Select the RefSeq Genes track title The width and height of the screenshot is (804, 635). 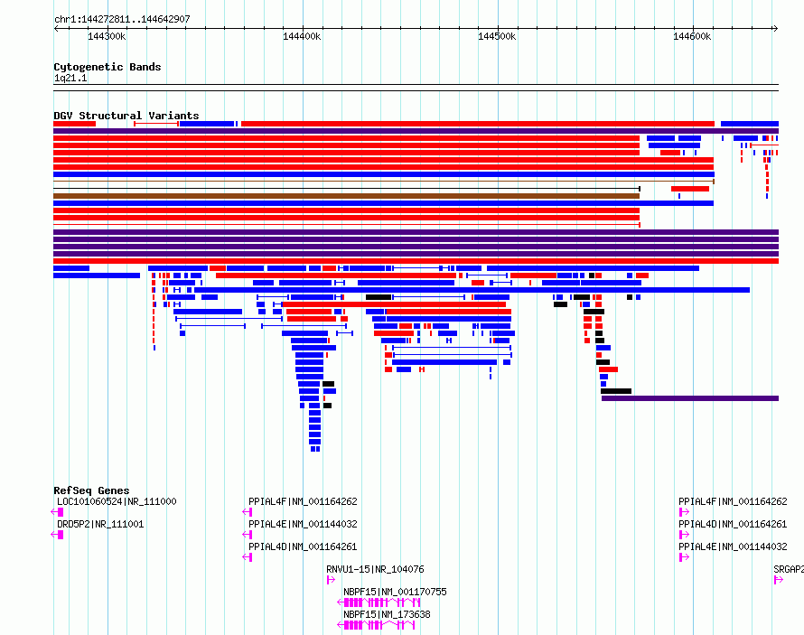91,490
